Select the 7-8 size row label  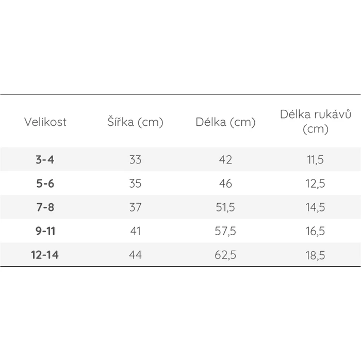[x=45, y=207]
